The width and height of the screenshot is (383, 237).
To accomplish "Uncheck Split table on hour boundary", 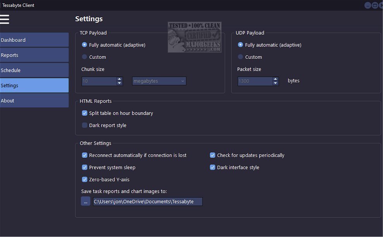I will click(84, 113).
